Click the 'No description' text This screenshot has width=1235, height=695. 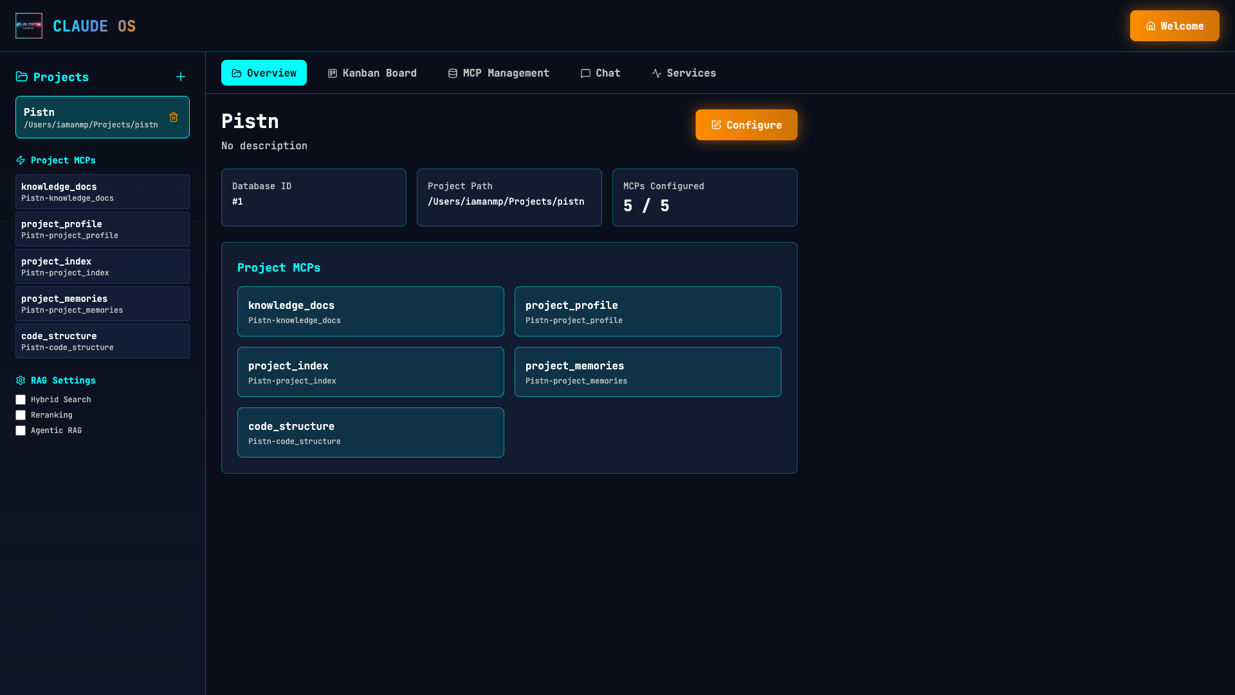(264, 146)
